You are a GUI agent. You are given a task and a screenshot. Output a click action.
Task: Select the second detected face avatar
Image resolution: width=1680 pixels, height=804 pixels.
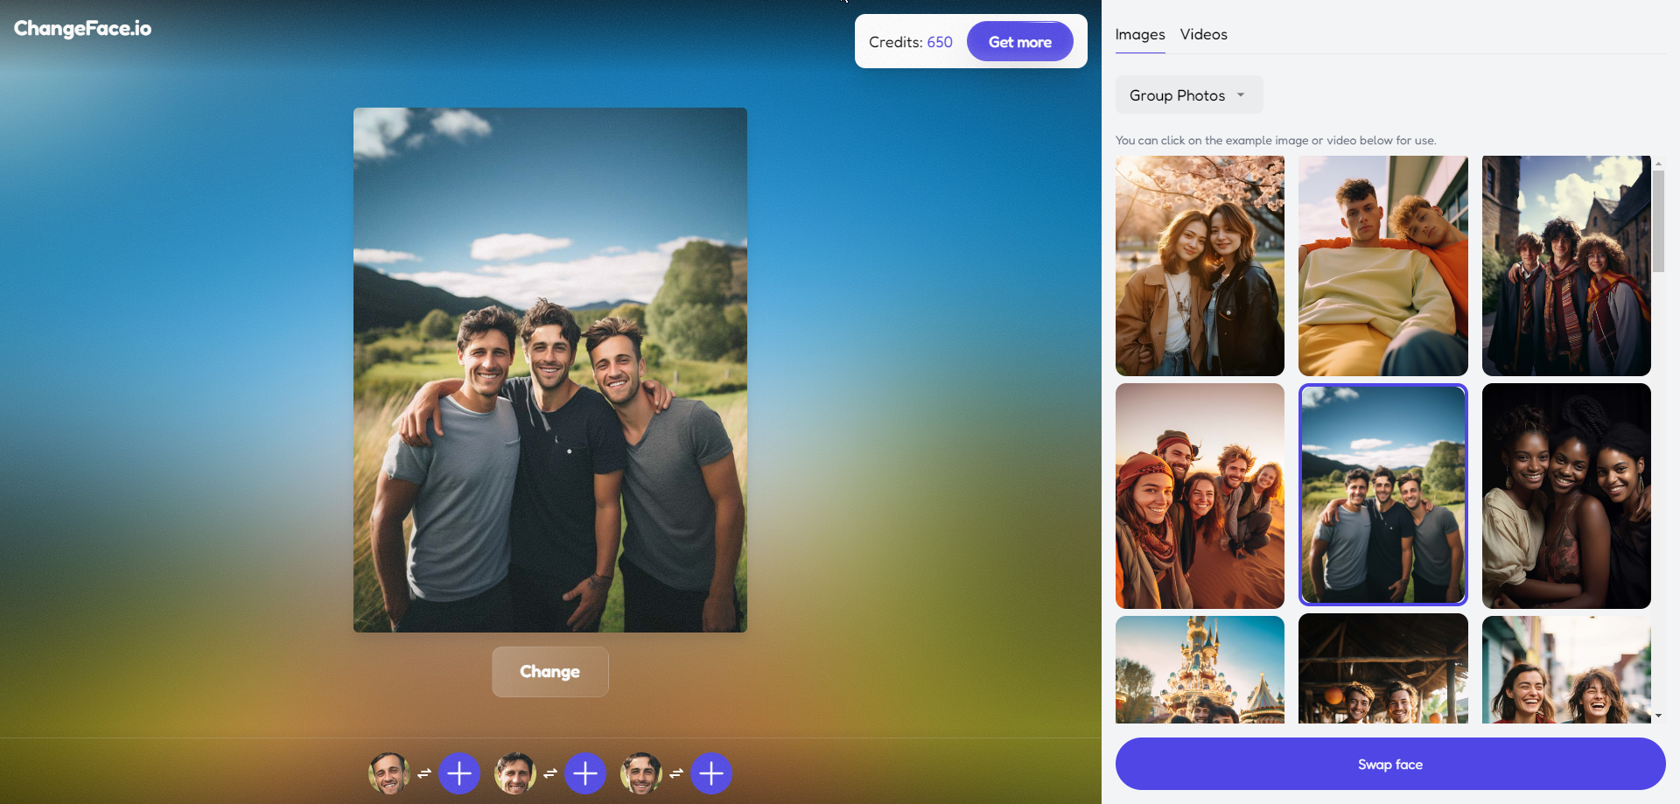[515, 773]
